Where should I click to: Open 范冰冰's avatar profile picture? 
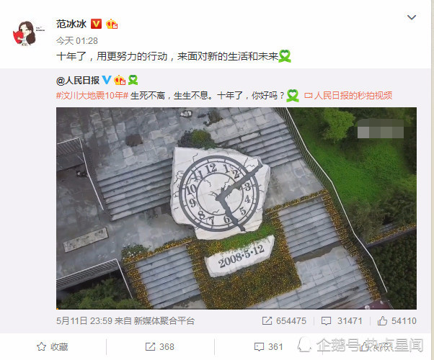(x=25, y=33)
